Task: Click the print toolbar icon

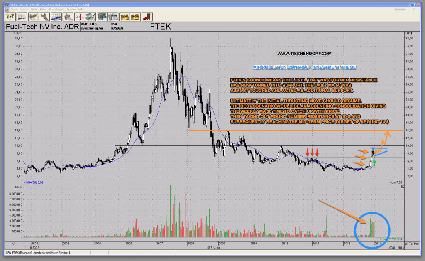Action: point(68,17)
